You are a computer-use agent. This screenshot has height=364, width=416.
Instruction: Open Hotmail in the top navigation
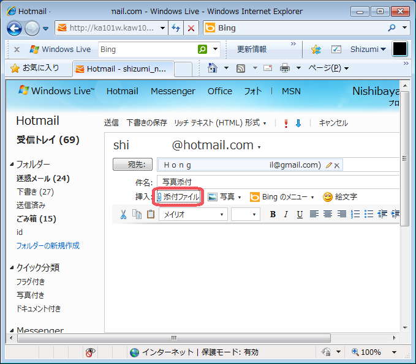pyautogui.click(x=123, y=91)
